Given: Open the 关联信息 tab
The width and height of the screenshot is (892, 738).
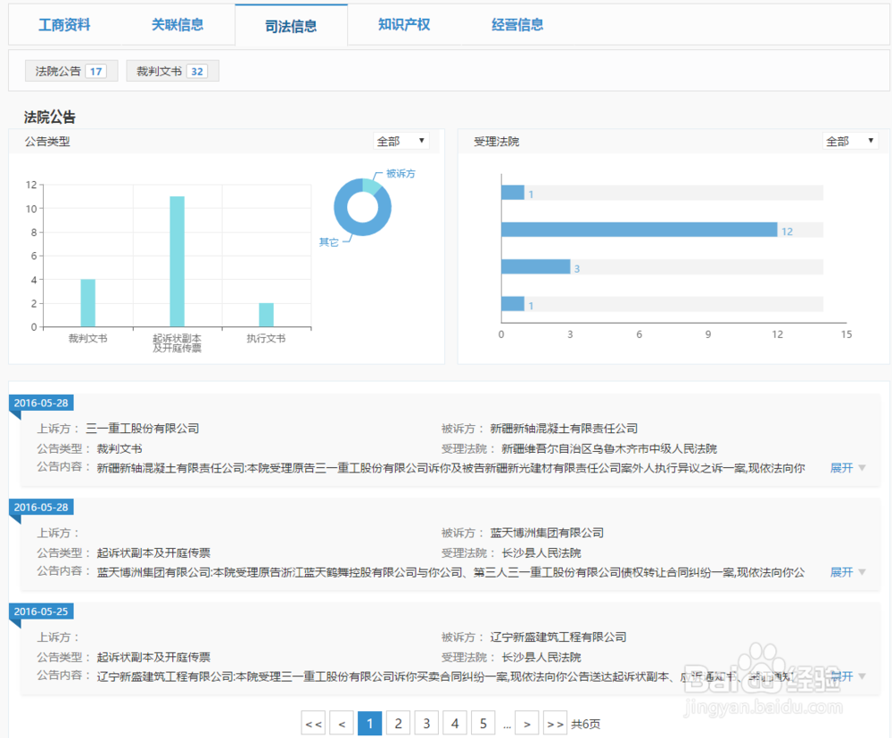Looking at the screenshot, I should 178,25.
